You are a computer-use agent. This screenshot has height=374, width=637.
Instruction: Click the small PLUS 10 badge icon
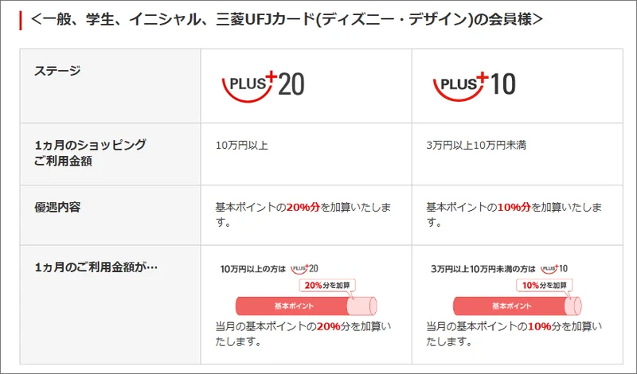point(555,269)
